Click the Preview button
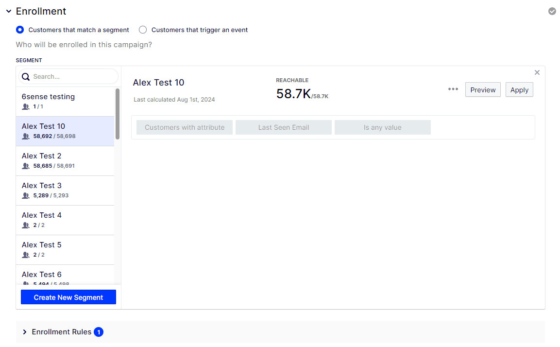The height and width of the screenshot is (347, 560). point(482,90)
